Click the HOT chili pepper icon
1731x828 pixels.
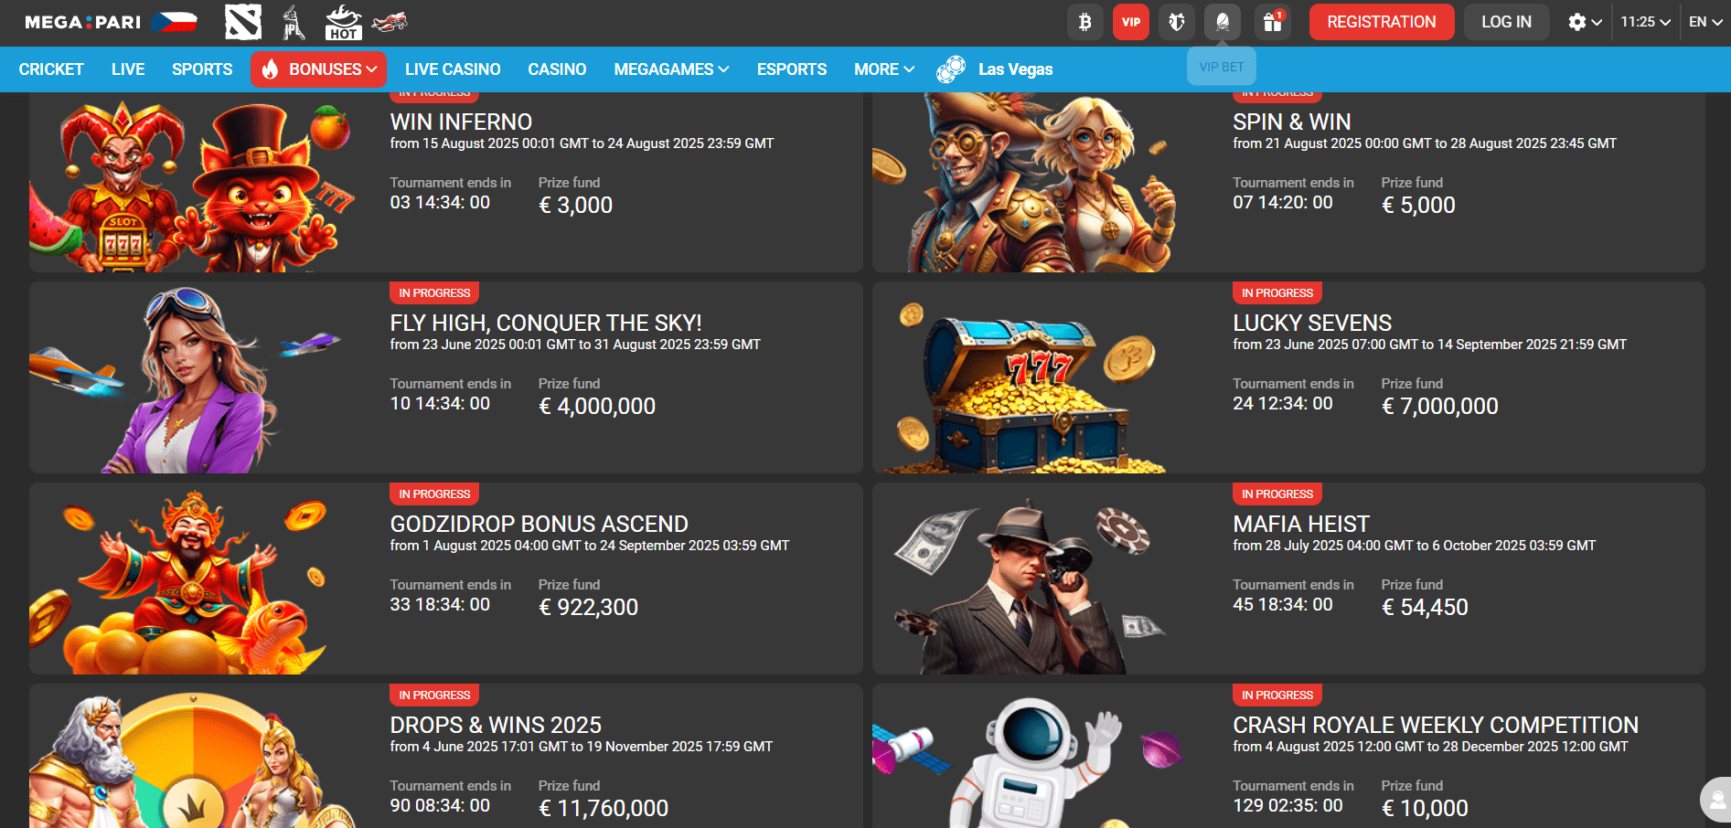point(343,22)
